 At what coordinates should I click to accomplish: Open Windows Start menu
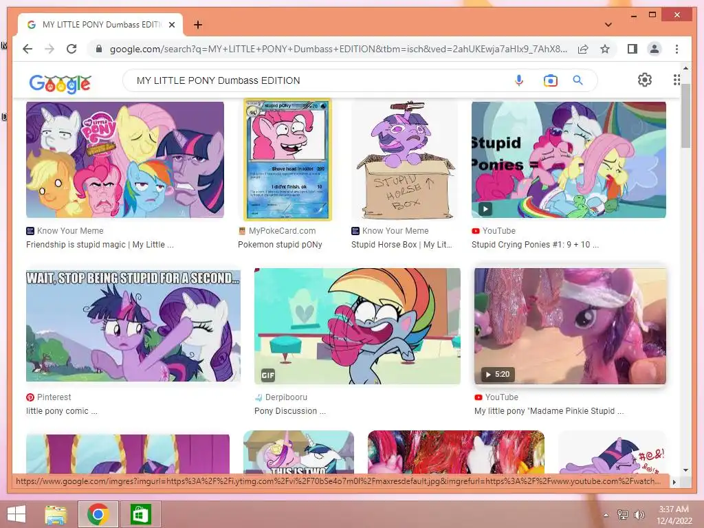point(16,514)
